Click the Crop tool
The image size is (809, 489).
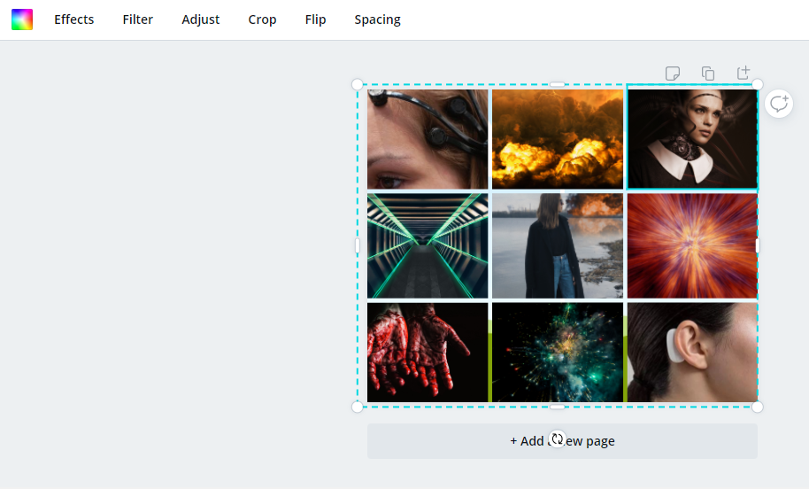tap(262, 19)
